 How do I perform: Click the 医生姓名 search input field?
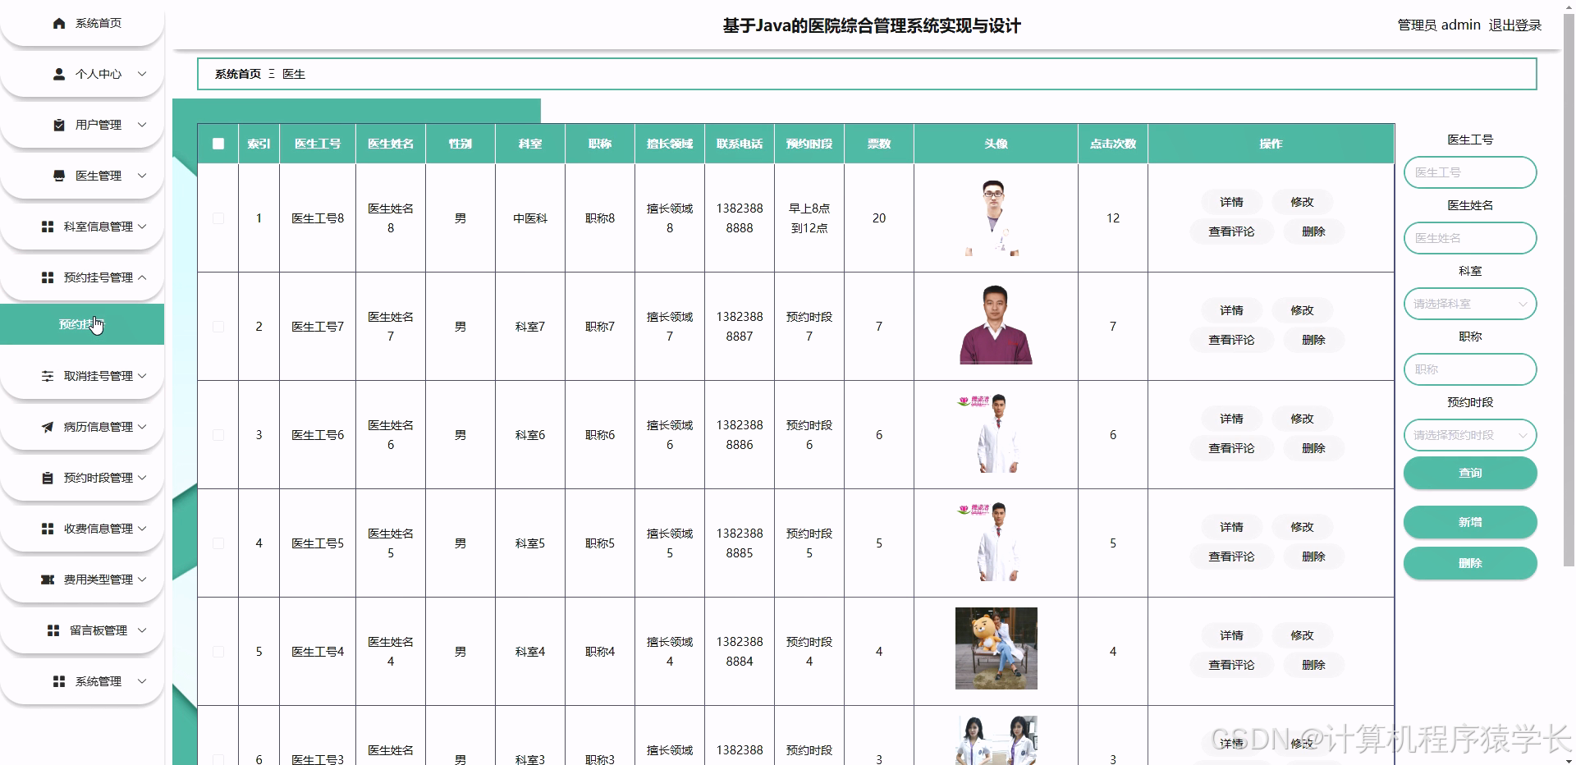click(x=1470, y=238)
